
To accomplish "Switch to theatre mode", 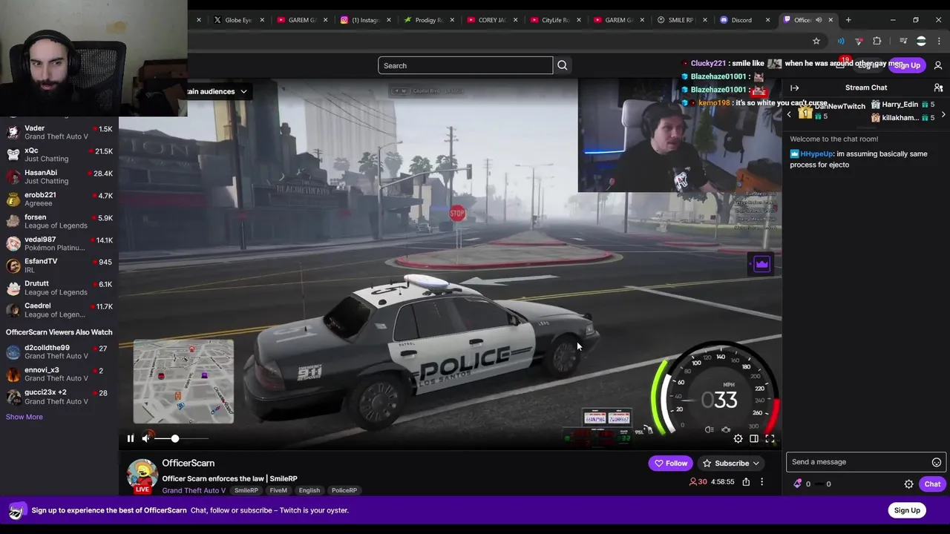I will click(754, 438).
